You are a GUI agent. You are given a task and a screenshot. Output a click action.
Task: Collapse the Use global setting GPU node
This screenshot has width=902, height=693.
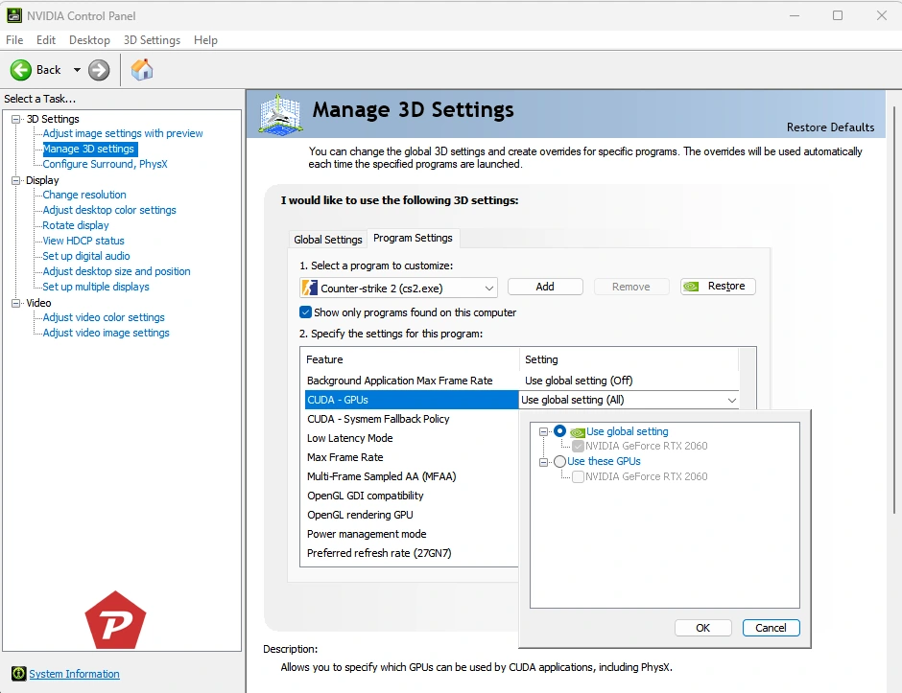click(x=543, y=431)
